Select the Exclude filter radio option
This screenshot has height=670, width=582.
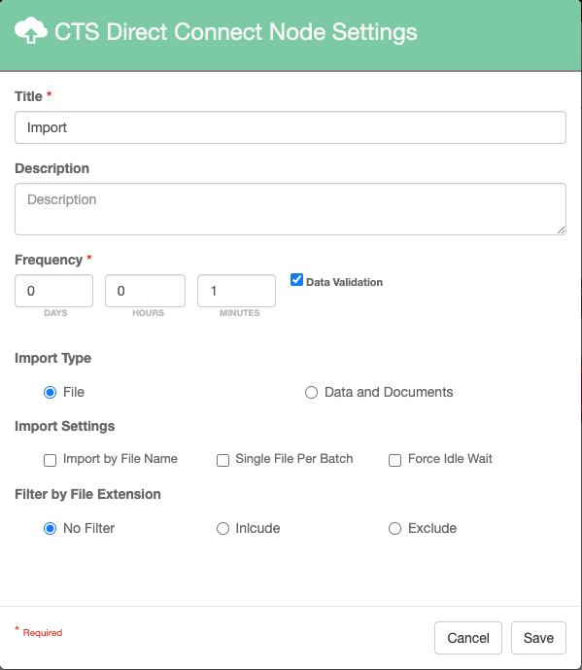pos(395,529)
